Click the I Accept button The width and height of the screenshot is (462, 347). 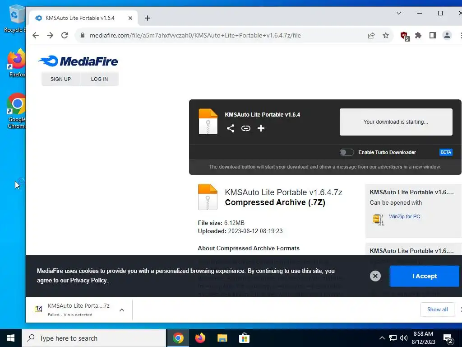[424, 276]
